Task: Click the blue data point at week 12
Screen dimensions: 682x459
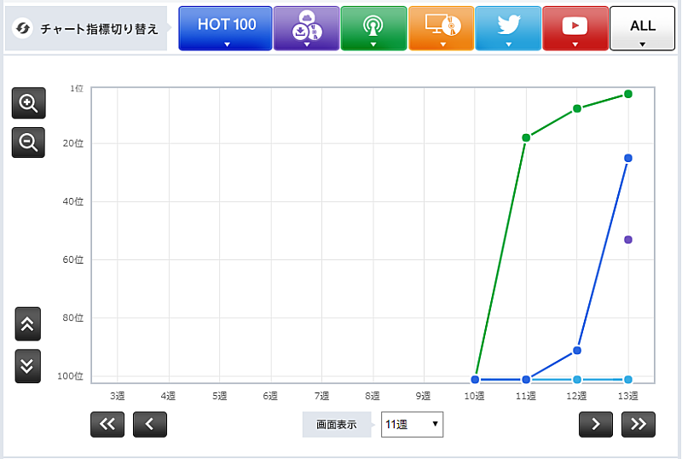Action: click(x=577, y=351)
